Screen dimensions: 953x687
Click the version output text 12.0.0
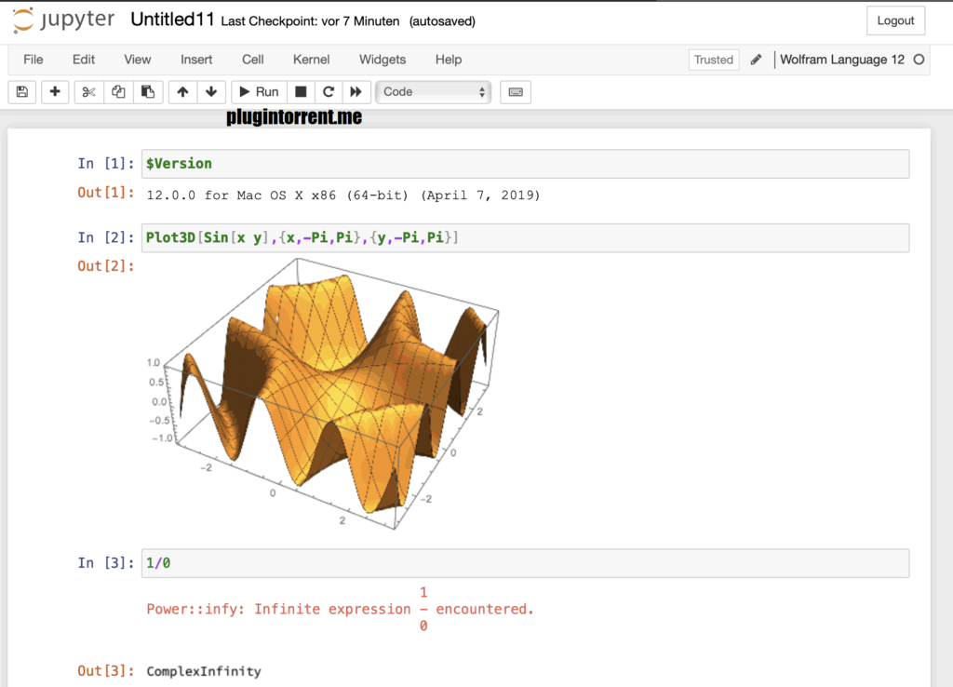coord(342,195)
